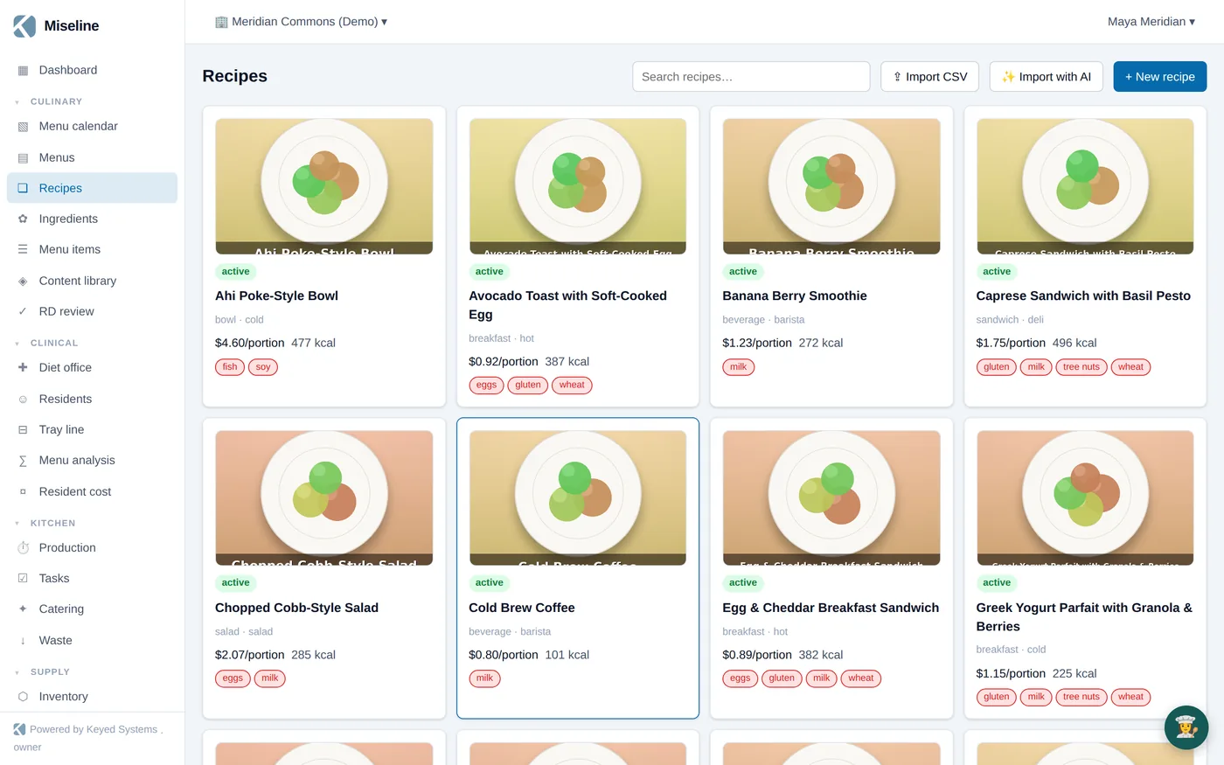Click wheat tag on Greek Yogurt Parfait

coord(1130,697)
